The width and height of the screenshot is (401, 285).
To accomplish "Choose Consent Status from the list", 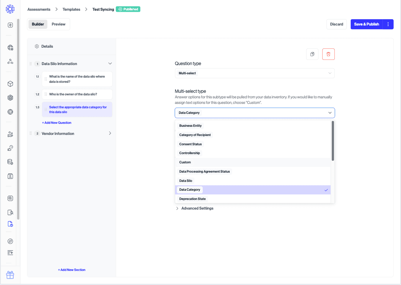I will [191, 144].
